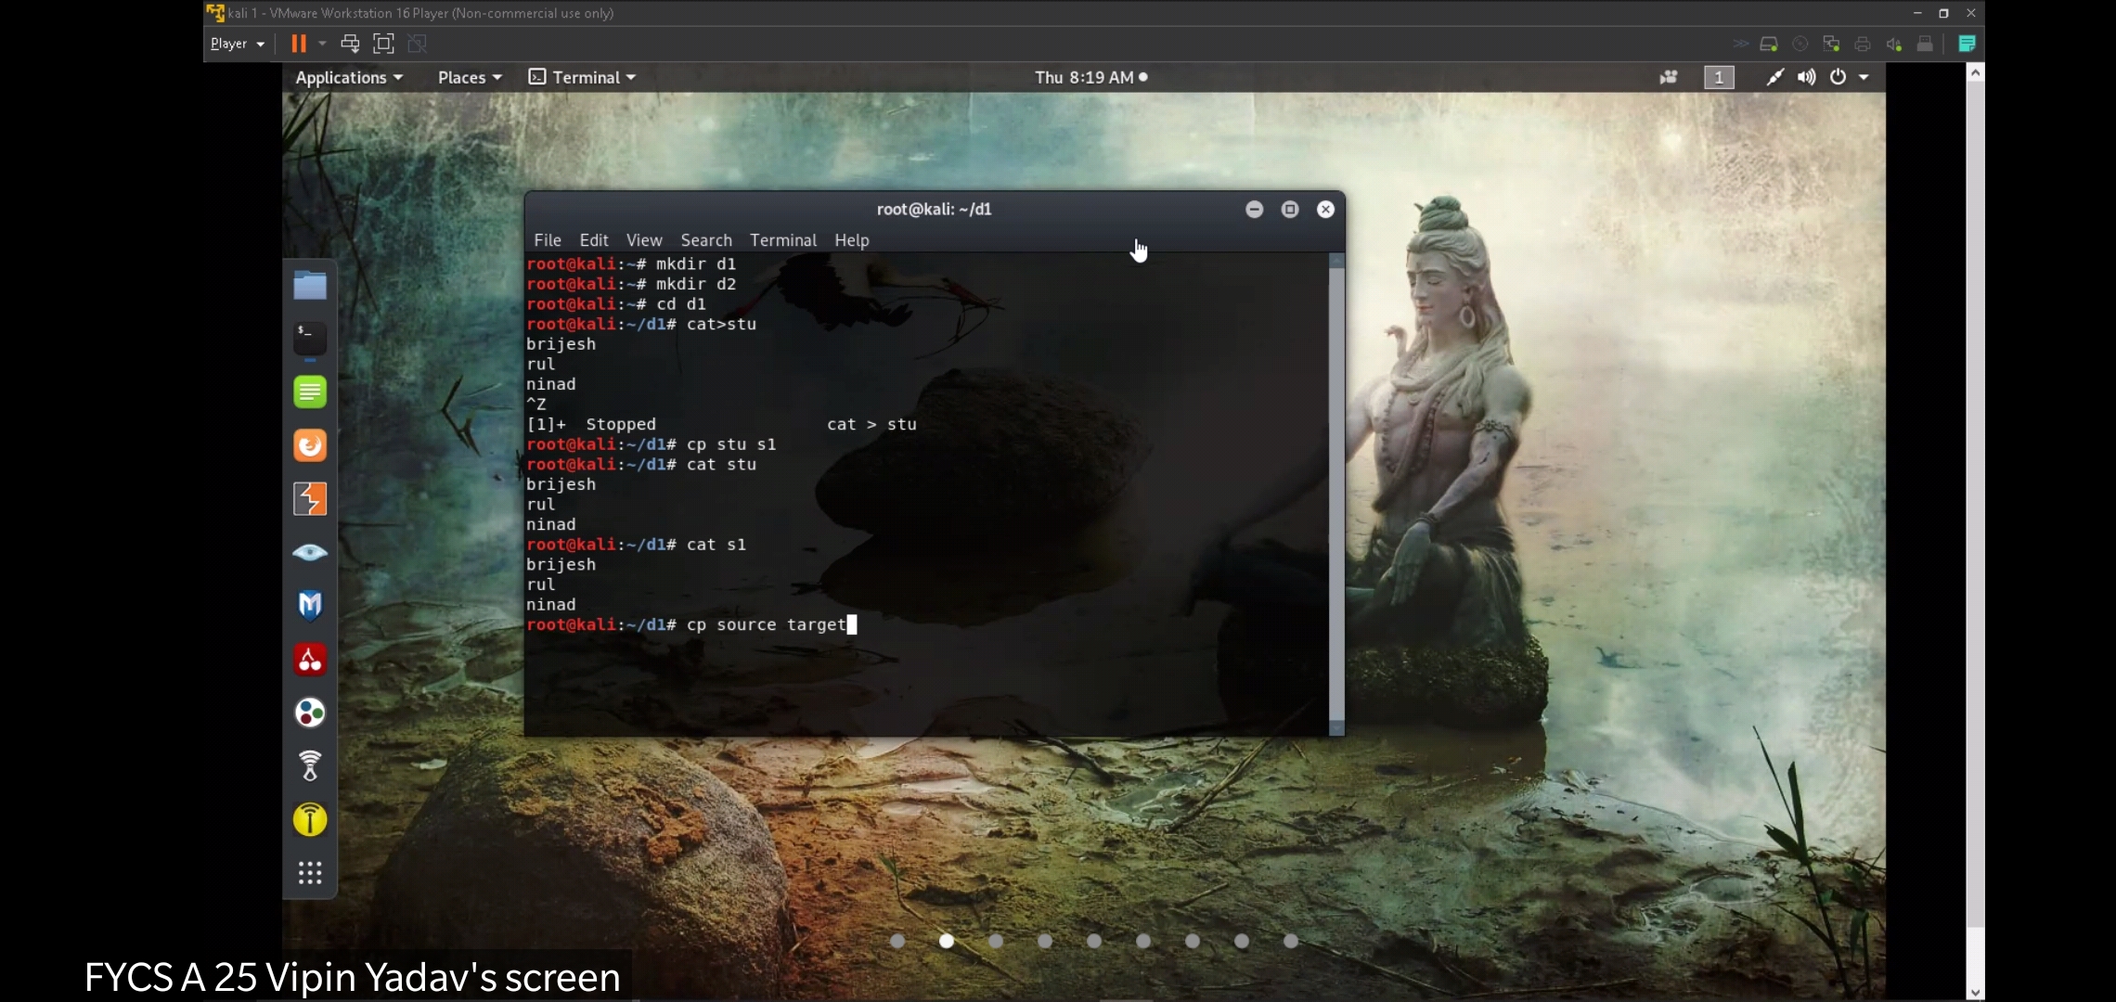Screen dimensions: 2116x1002
Task: Open the Firefox browser dock icon
Action: [310, 445]
